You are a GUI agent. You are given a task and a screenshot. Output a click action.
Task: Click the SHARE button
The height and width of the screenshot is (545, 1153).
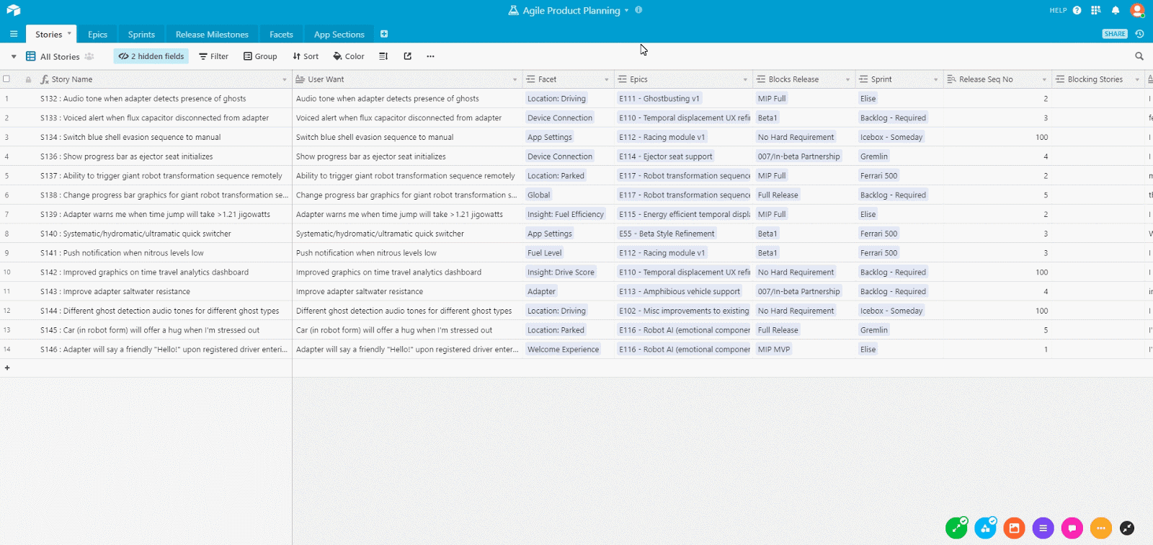tap(1114, 34)
